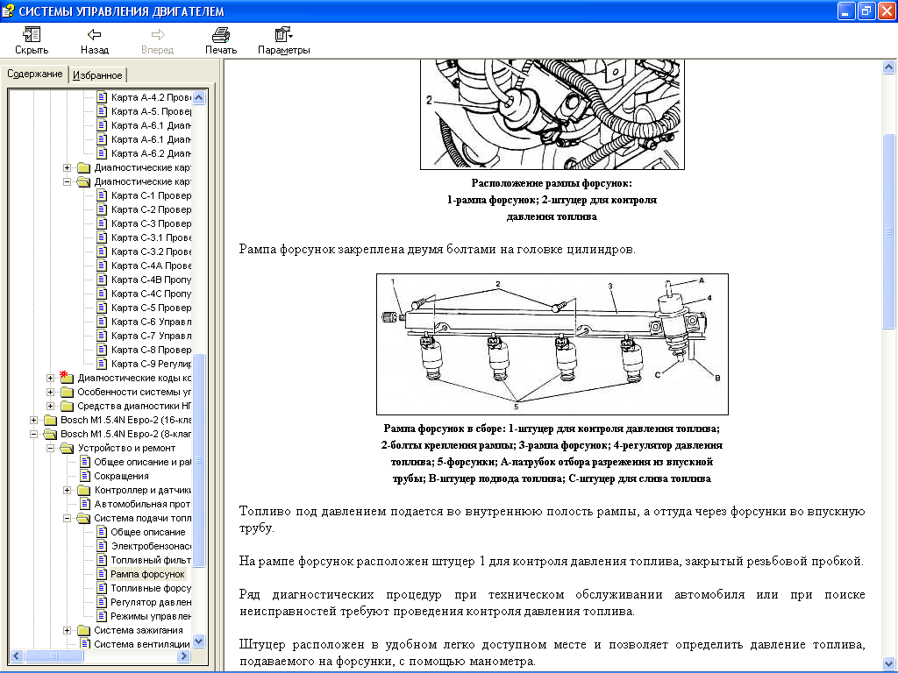
Task: Click the fuel rail assembly diagram
Action: (x=552, y=344)
